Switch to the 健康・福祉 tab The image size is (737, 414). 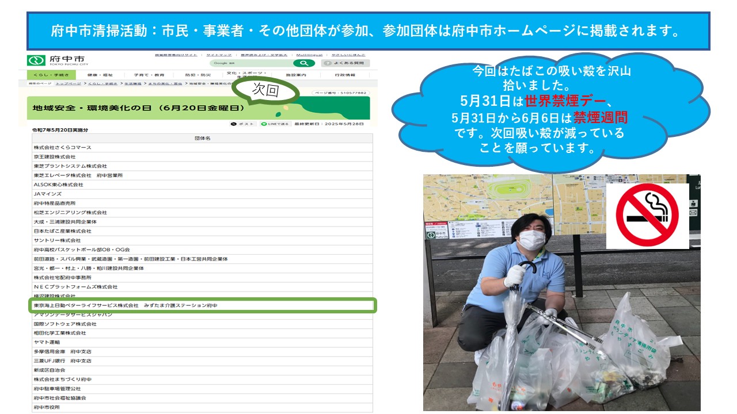click(x=100, y=75)
